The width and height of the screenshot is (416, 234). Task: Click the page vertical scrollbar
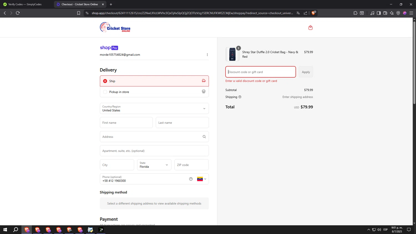click(414, 62)
